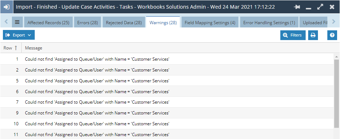Select Rejected Data (28) tab
Screen dimensions: 340x139
(124, 22)
